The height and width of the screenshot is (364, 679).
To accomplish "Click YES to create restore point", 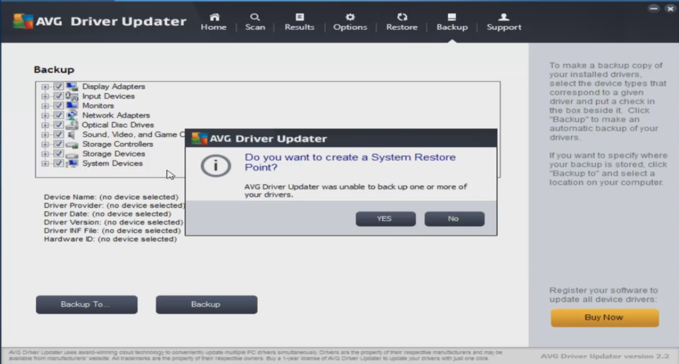I will click(386, 219).
